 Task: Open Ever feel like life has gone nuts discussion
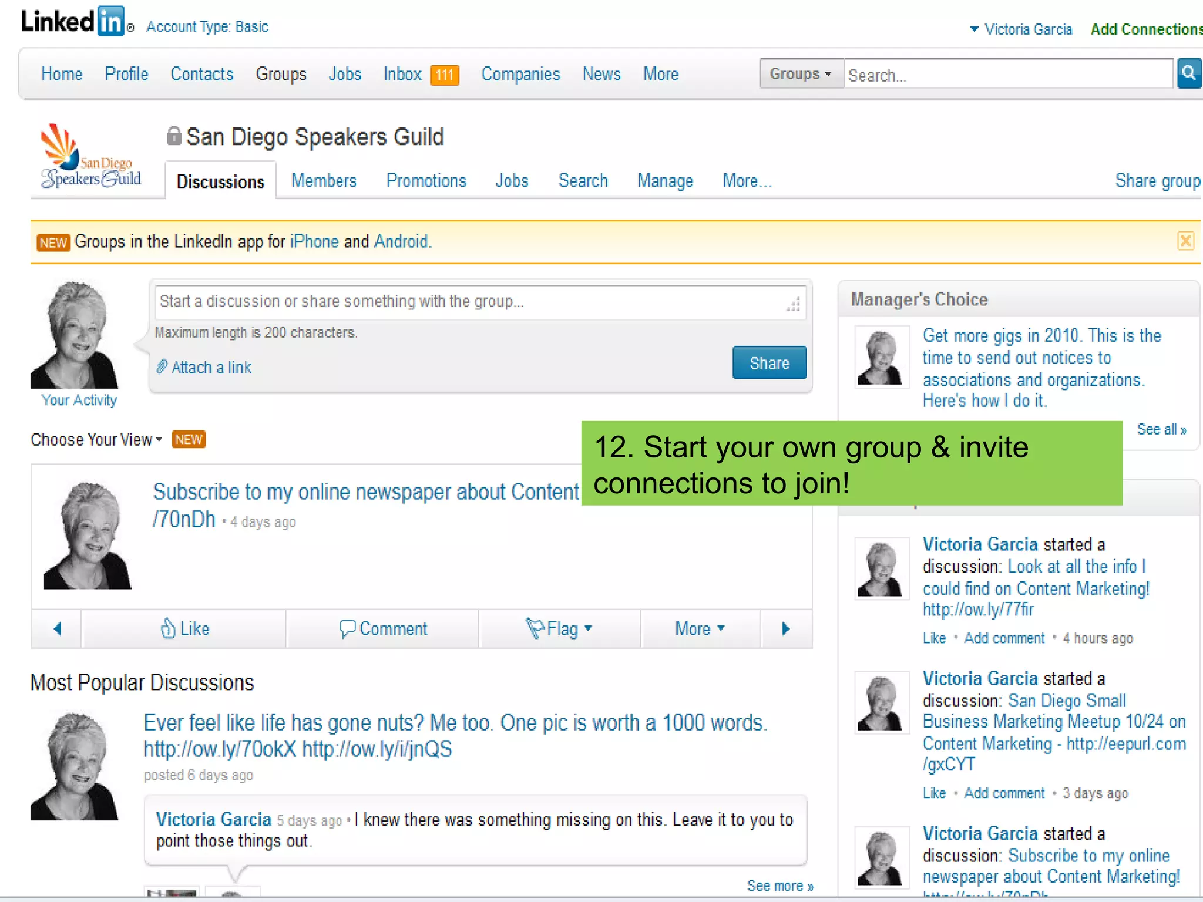pyautogui.click(x=455, y=736)
